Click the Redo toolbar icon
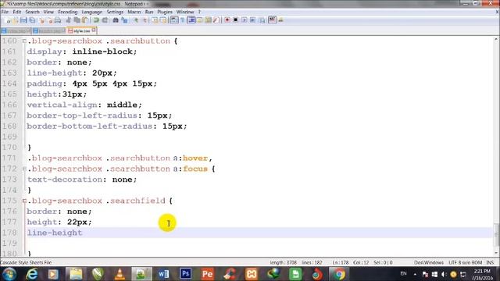 click(105, 20)
